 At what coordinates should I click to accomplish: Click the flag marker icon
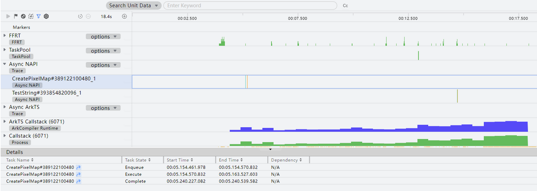16,16
